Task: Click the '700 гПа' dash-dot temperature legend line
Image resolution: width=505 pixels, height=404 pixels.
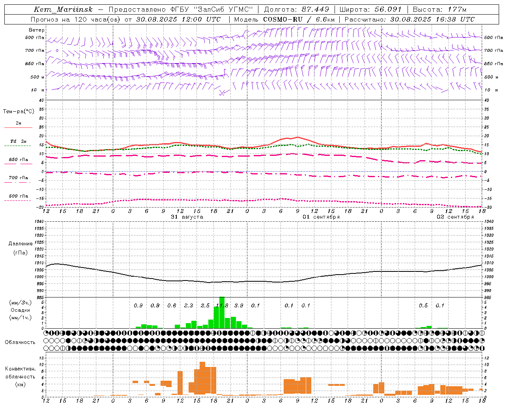Action: click(18, 182)
